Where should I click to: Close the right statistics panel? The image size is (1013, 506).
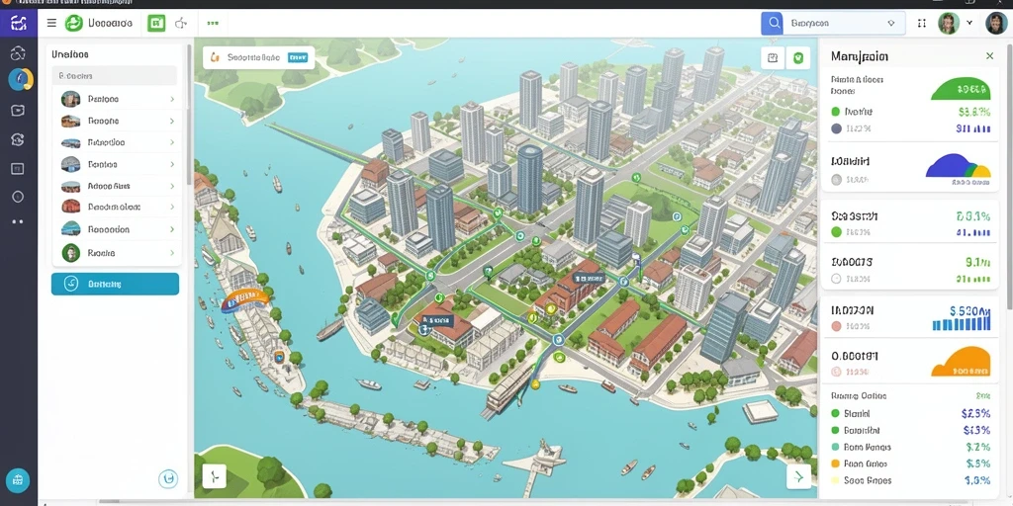click(989, 56)
